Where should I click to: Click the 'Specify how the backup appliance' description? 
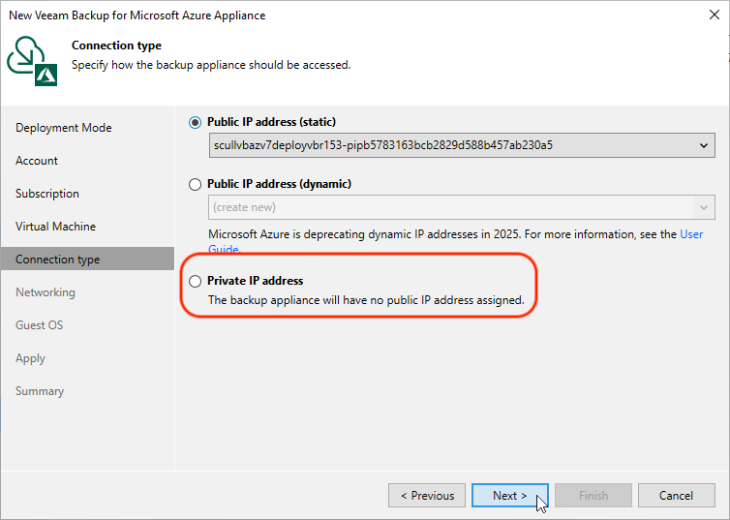pyautogui.click(x=211, y=65)
